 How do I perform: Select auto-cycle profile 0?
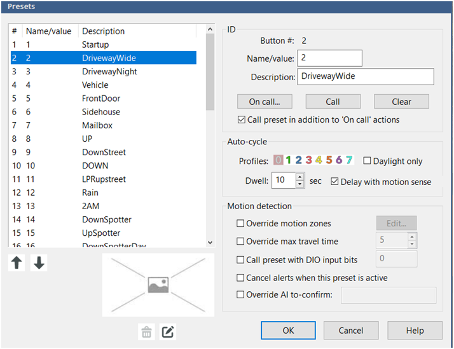278,160
